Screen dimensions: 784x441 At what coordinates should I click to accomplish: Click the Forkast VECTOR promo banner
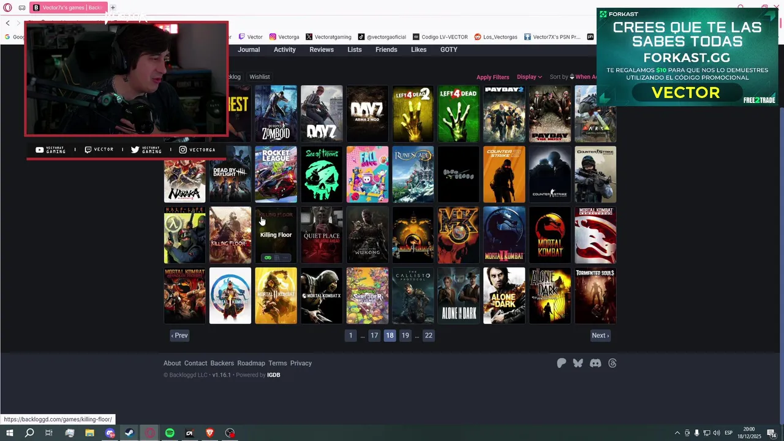(687, 57)
